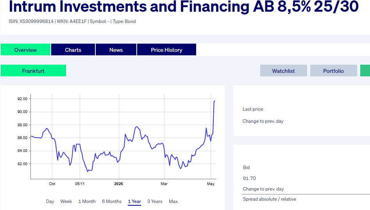Set chart range to 1 Month
370x210 pixels.
pos(87,201)
